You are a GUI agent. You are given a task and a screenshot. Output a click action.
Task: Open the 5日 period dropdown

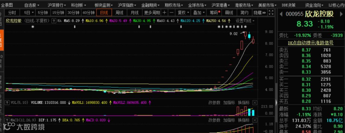(x=29, y=12)
